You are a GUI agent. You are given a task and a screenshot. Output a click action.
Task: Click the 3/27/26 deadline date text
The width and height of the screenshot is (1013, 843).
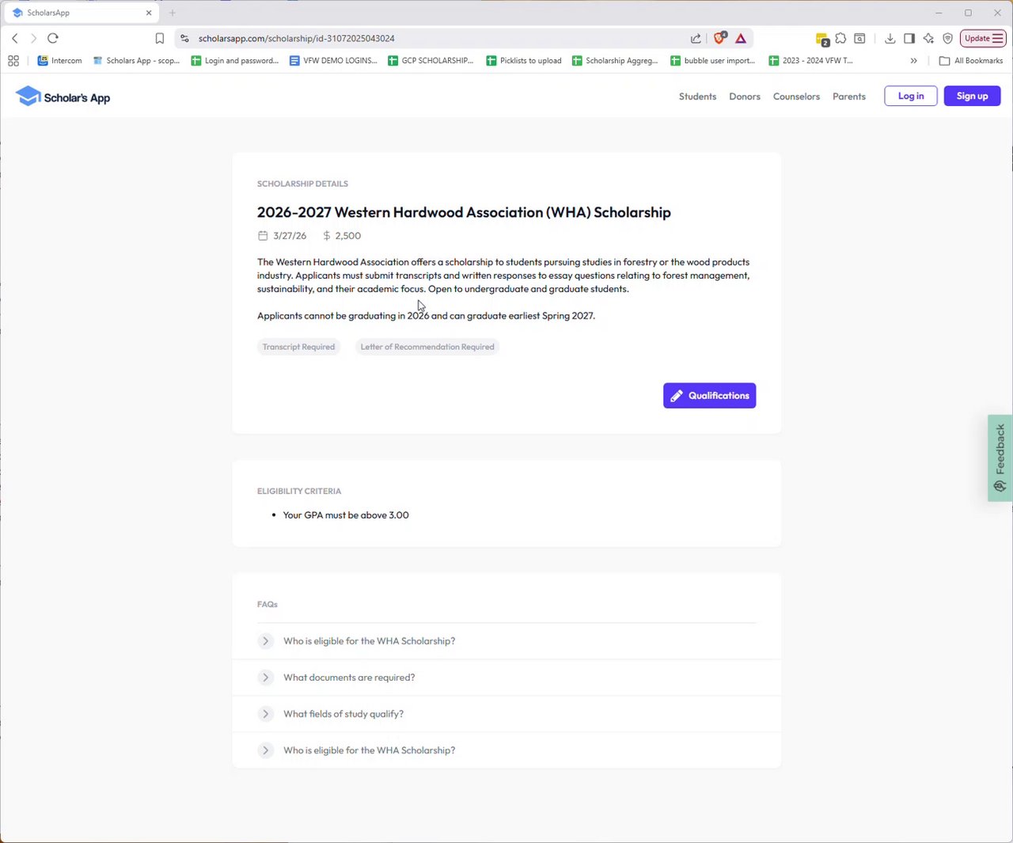[290, 236]
